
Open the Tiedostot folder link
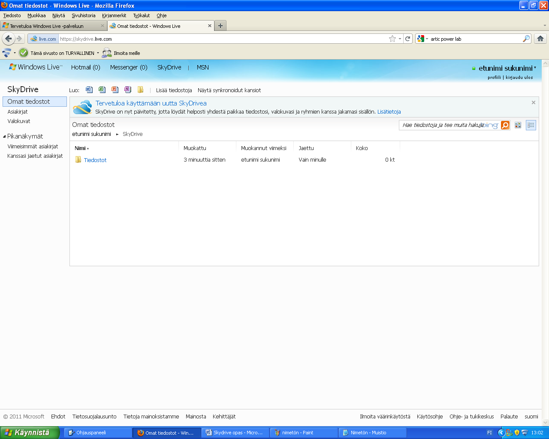(95, 160)
